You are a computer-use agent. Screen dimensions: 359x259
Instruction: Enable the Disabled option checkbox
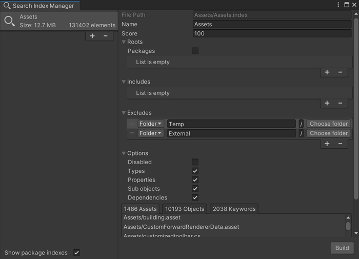point(195,162)
